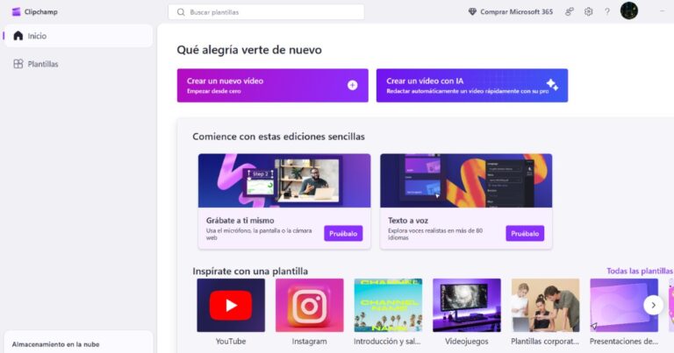Open the Plantillas corporat... template thumbnail
This screenshot has height=353, width=674.
click(x=546, y=305)
